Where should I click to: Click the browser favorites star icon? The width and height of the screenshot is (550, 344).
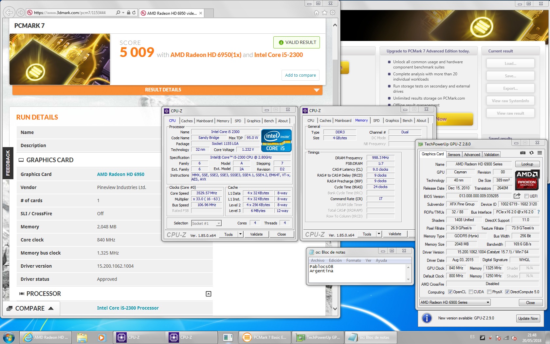tap(324, 12)
